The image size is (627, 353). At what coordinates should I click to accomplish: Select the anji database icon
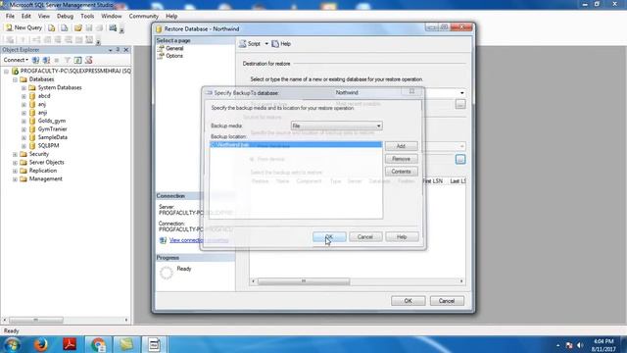tap(32, 113)
